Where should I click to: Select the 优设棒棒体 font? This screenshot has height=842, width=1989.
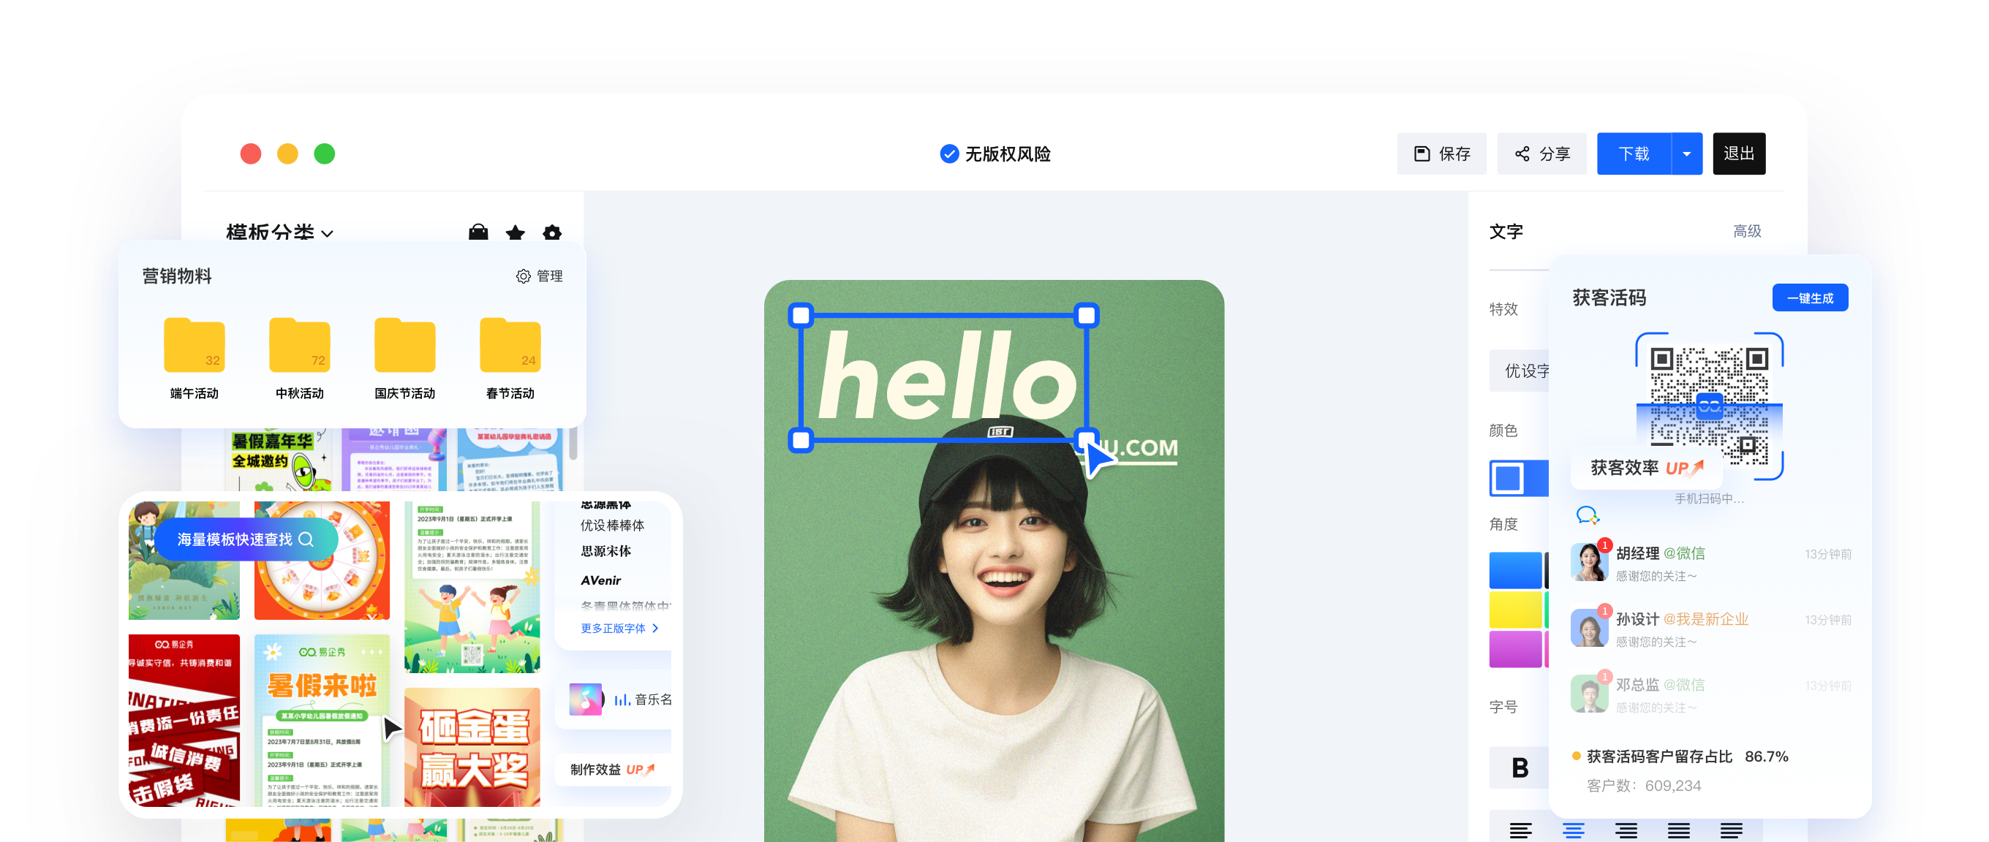[612, 525]
